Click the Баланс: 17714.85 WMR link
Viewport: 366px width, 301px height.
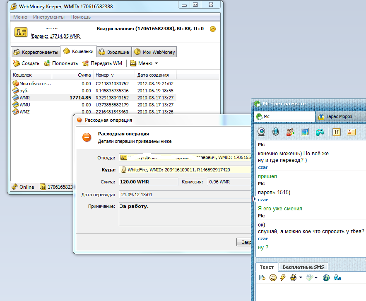[56, 36]
